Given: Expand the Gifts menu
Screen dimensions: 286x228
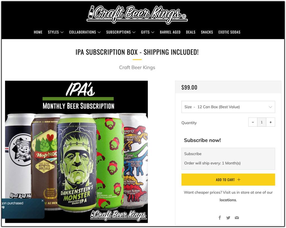Looking at the screenshot, I should (147, 32).
